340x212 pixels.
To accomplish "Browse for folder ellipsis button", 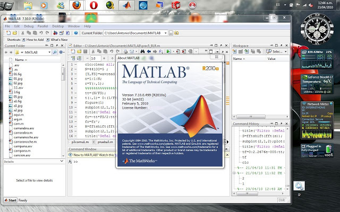I will click(x=171, y=33).
